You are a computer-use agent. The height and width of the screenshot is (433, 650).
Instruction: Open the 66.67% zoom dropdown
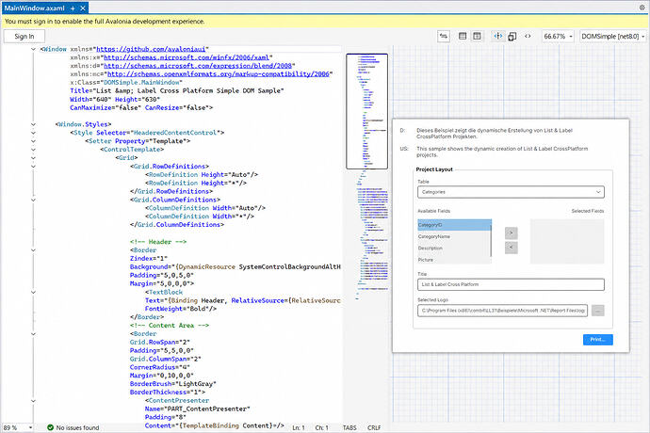tap(558, 37)
